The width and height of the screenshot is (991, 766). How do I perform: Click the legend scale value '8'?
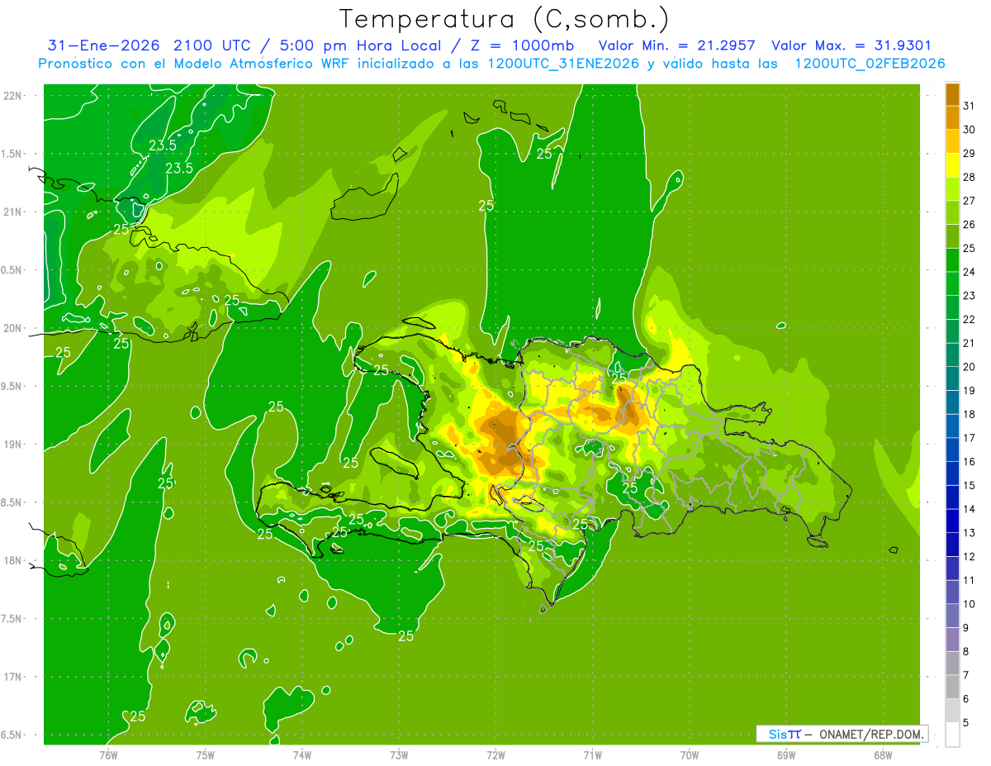[x=966, y=652]
